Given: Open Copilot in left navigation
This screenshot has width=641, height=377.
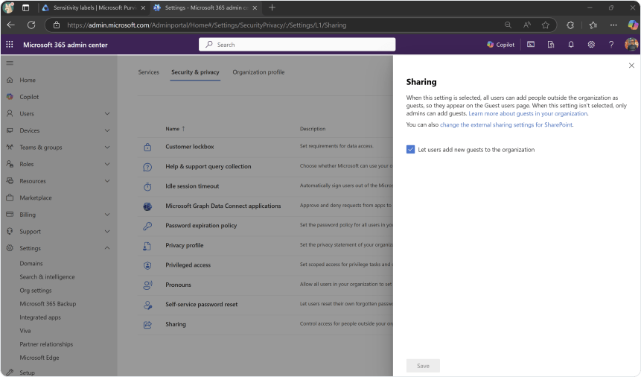Looking at the screenshot, I should [x=29, y=97].
